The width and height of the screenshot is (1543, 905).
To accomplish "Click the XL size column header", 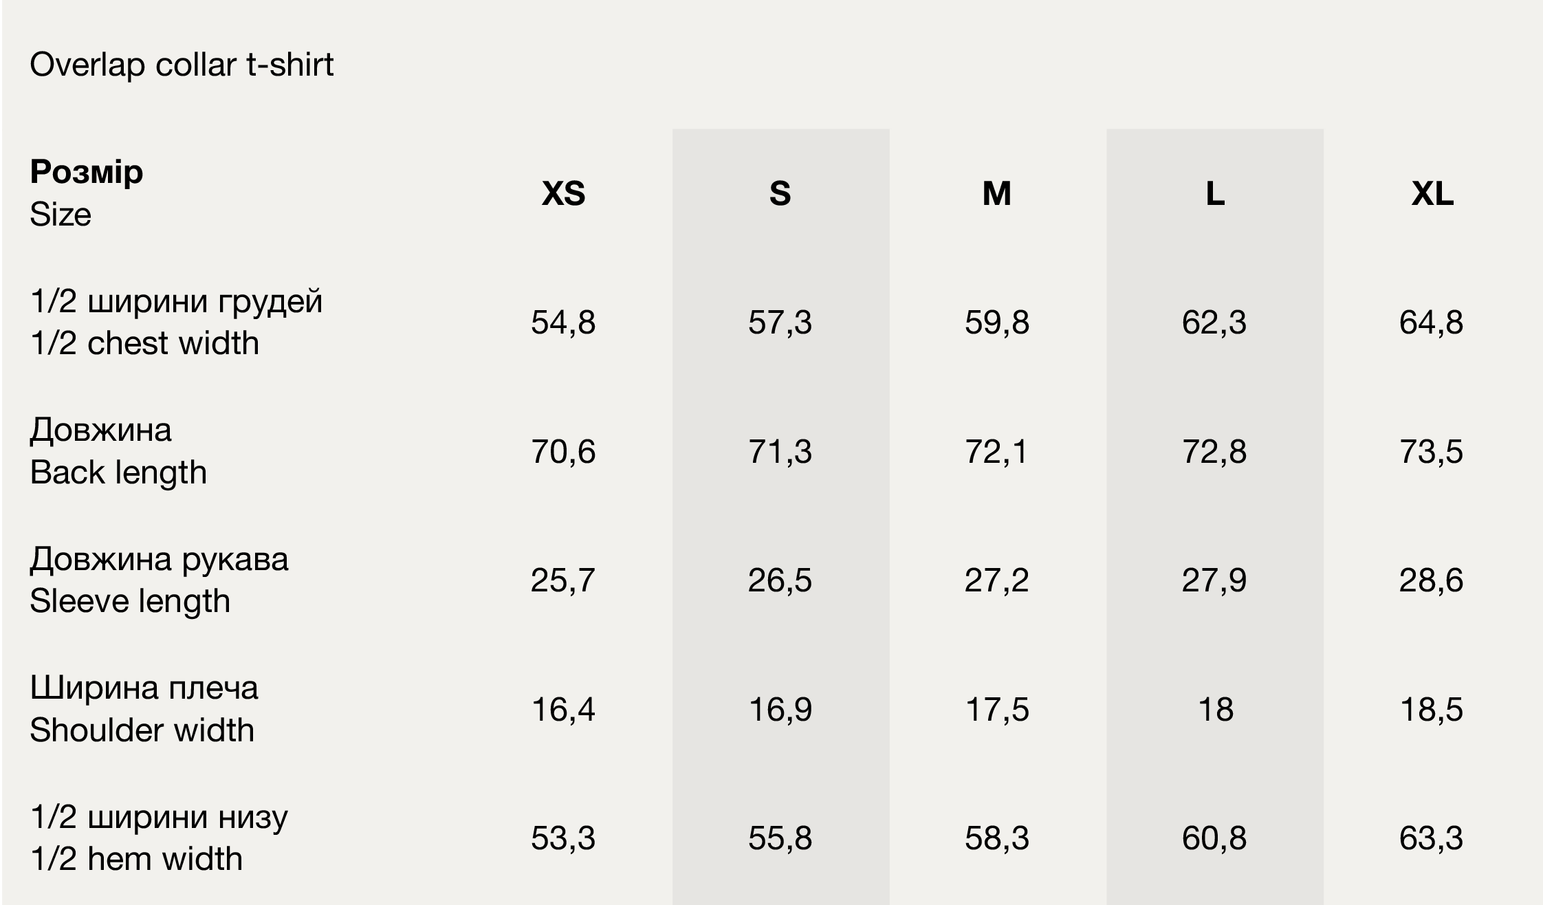I will click(x=1432, y=193).
